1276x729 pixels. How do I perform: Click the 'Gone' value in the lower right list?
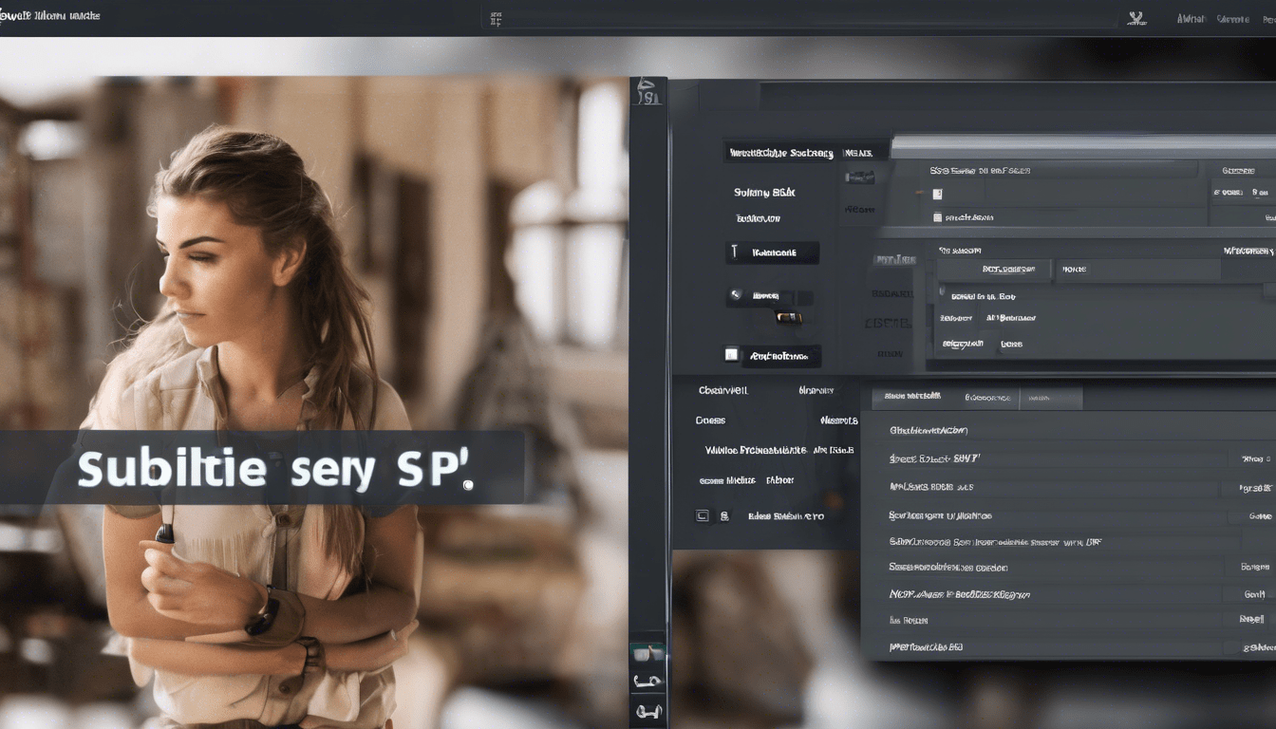click(1260, 516)
